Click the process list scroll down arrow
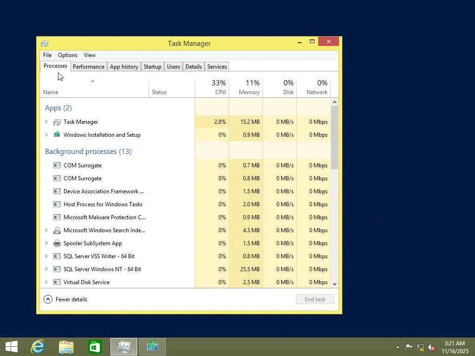 334,284
